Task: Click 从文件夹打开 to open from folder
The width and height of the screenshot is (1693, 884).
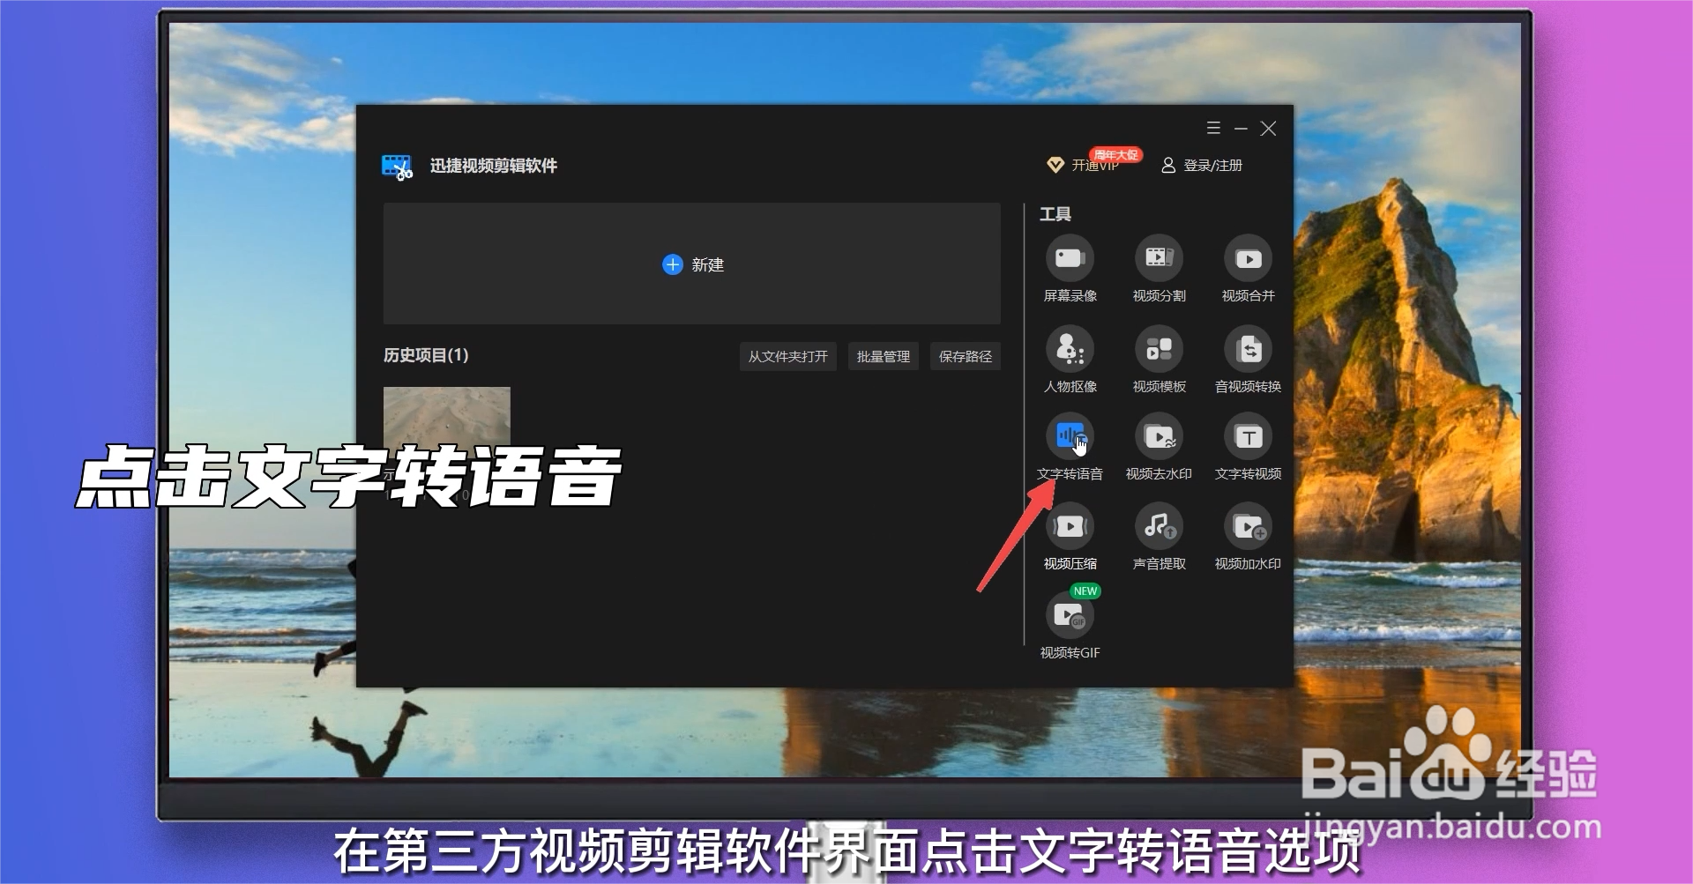Action: 787,356
